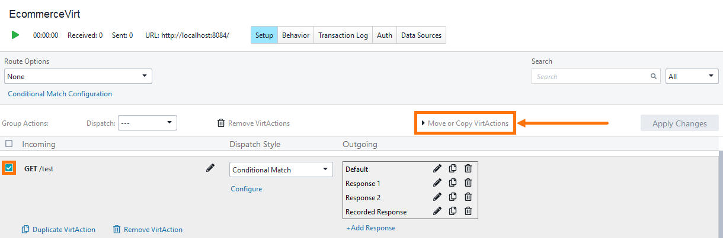The image size is (723, 238).
Task: Open the Conditional Match dispatch style dropdown
Action: (x=281, y=169)
